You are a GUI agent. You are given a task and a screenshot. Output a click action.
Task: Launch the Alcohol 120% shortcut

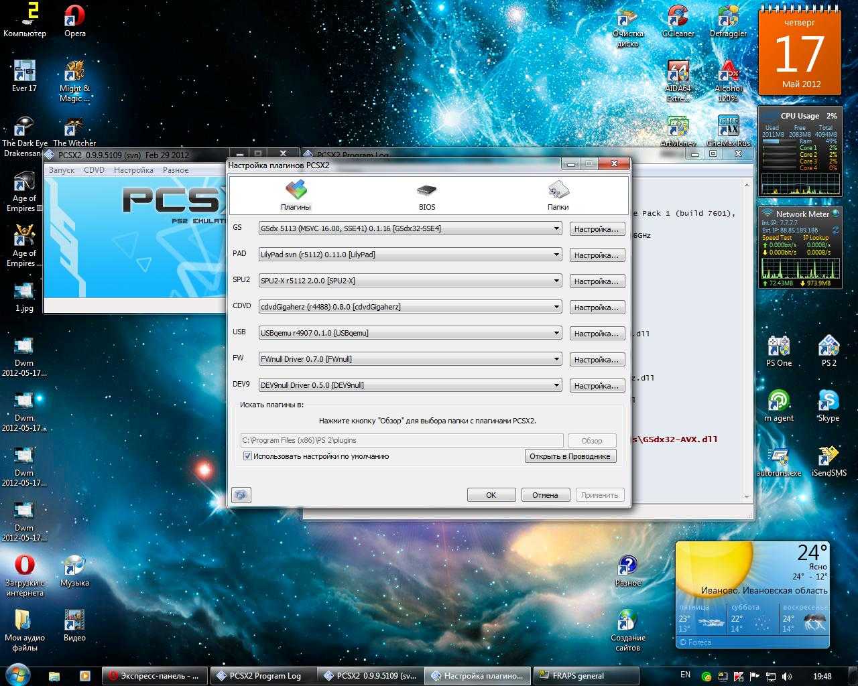coord(728,81)
